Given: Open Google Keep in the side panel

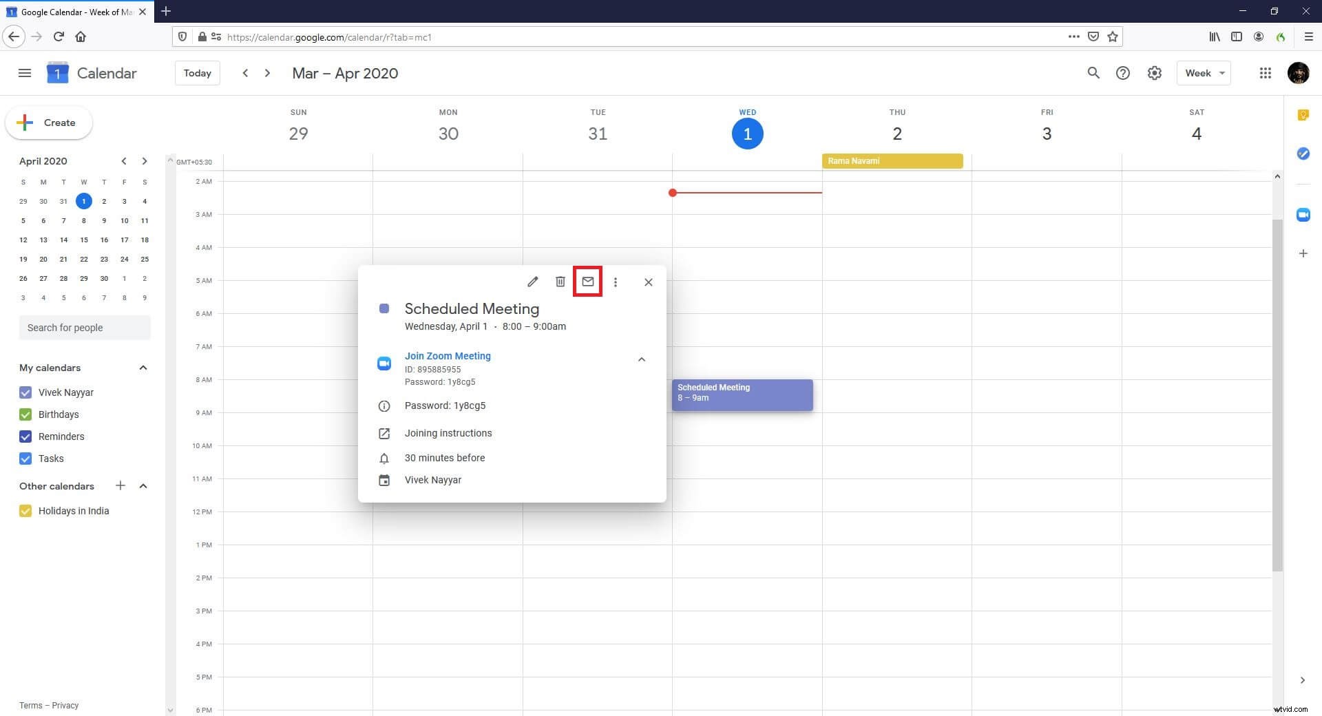Looking at the screenshot, I should (1303, 116).
